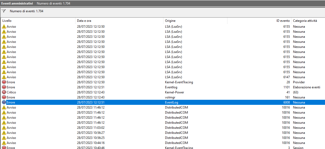The image size is (325, 149).
Task: Click Eventi amministrativi title label
Action: [x=17, y=3]
